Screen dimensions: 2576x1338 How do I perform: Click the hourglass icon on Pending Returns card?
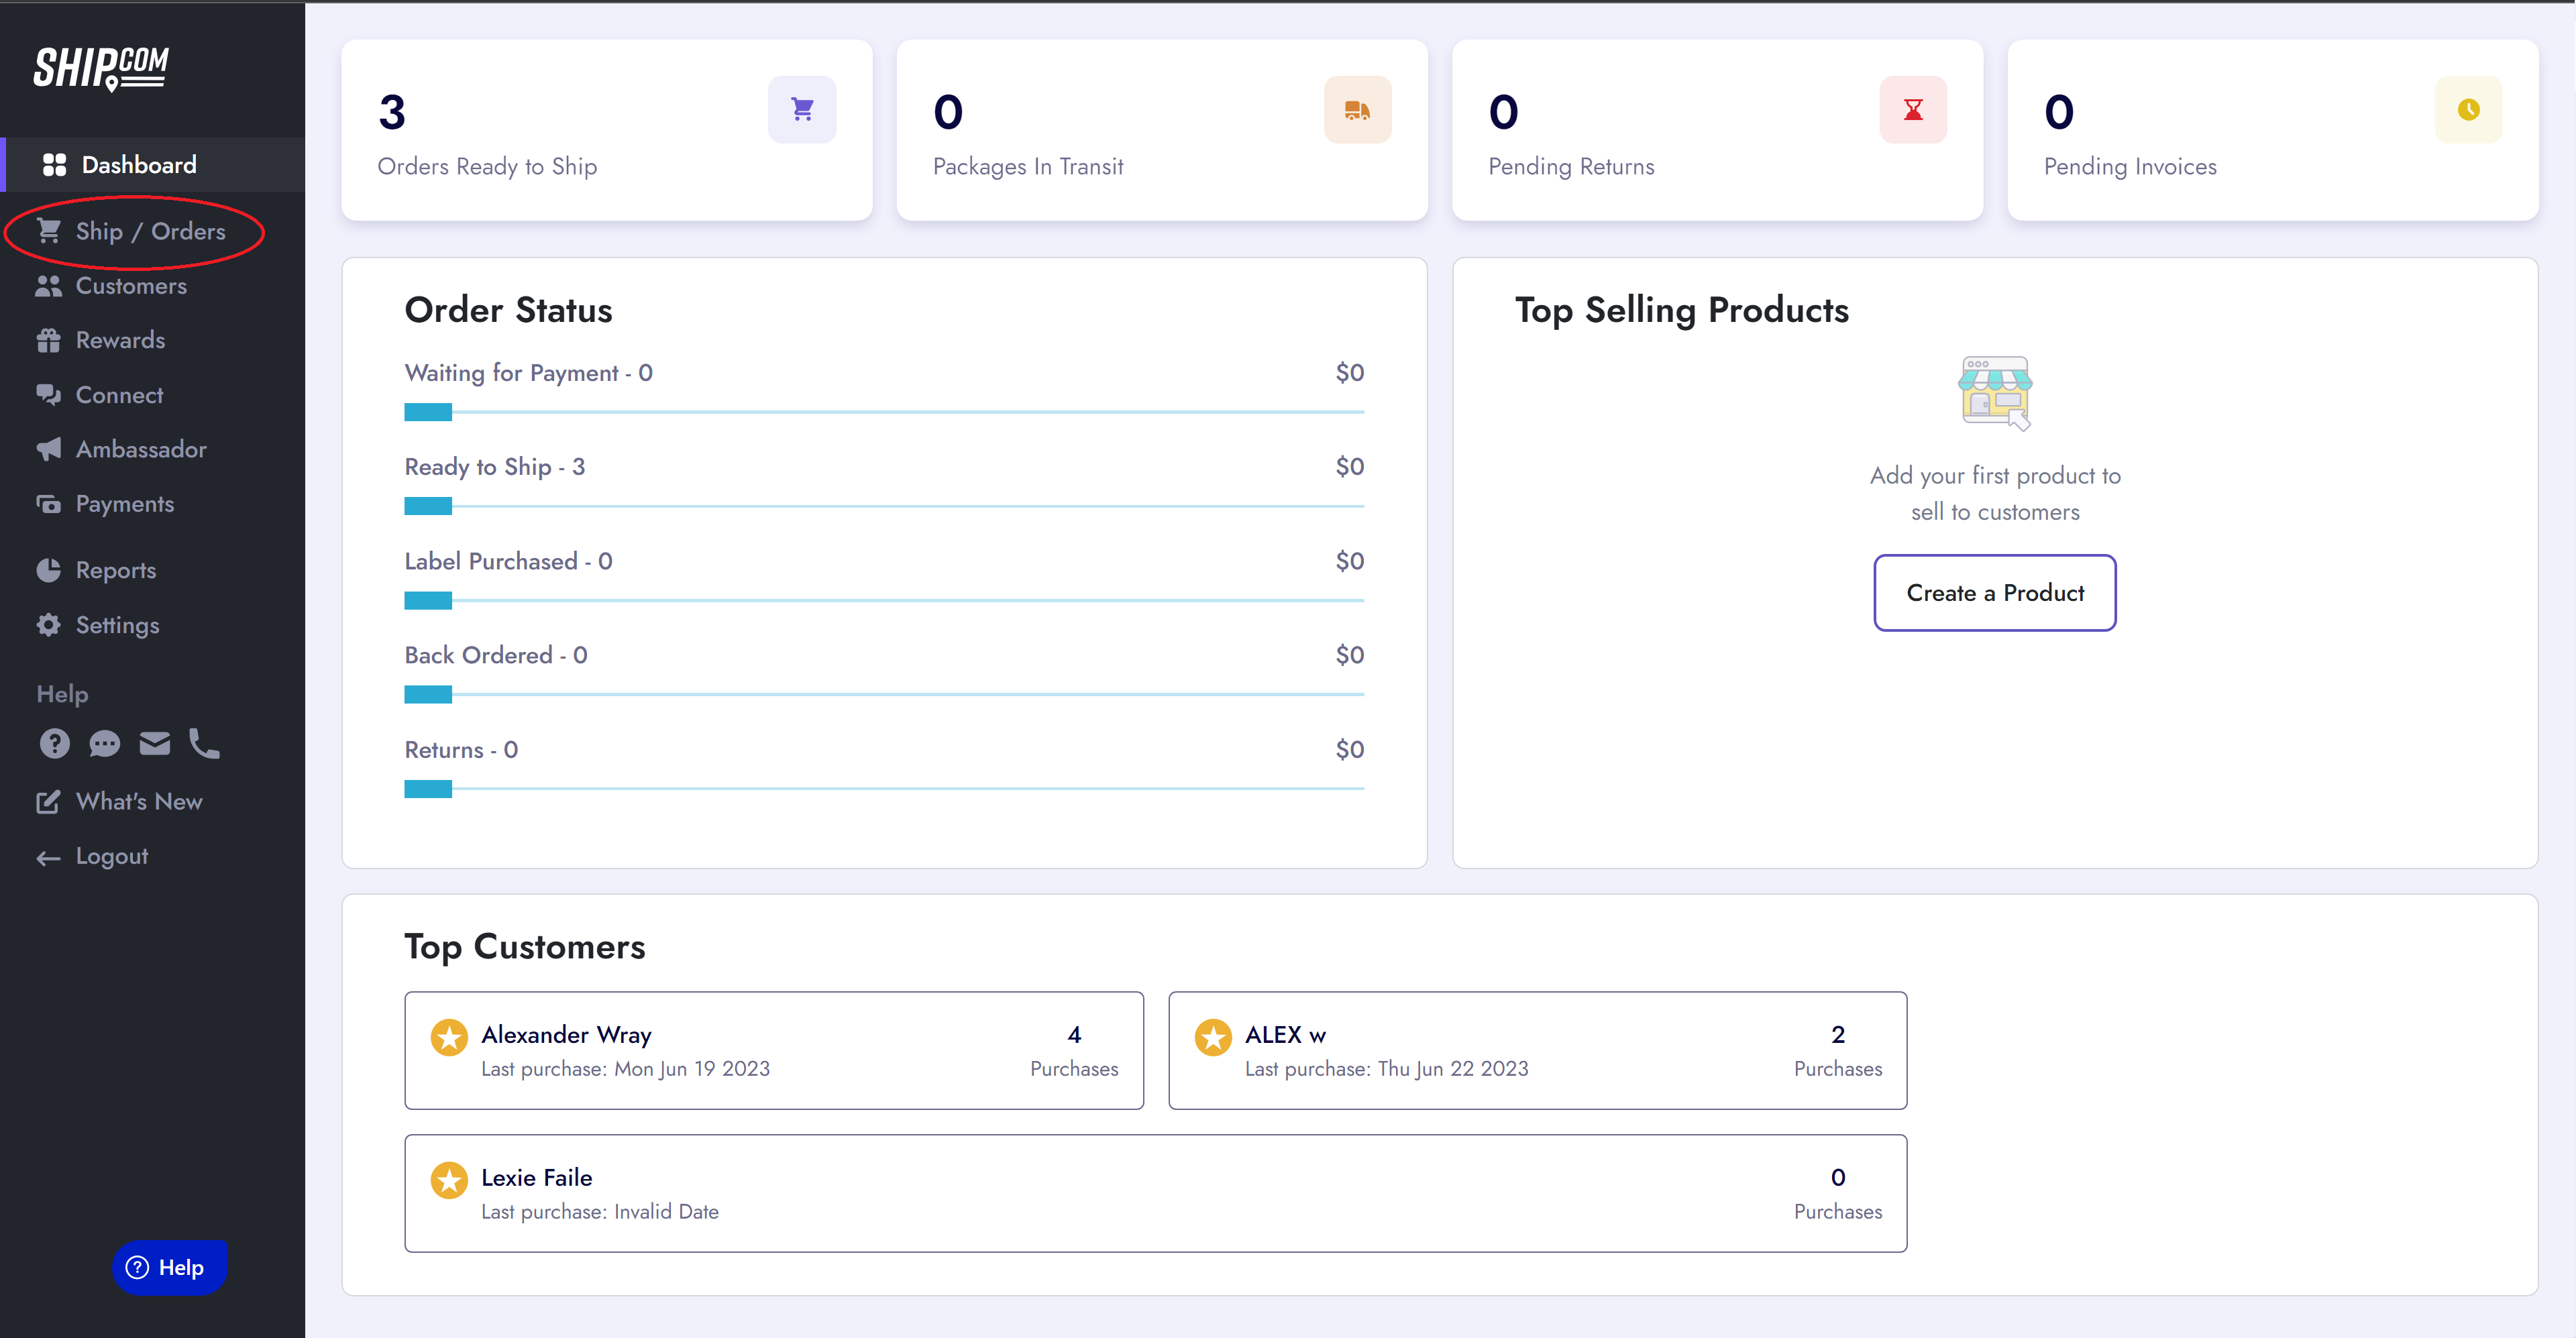coord(1913,109)
